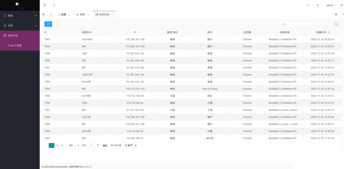The height and width of the screenshot is (169, 344).
Task: Click the 确定 button in pagination
Action: tap(105, 145)
